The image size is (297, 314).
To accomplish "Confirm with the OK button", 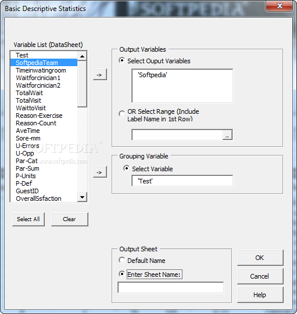I will tap(260, 258).
